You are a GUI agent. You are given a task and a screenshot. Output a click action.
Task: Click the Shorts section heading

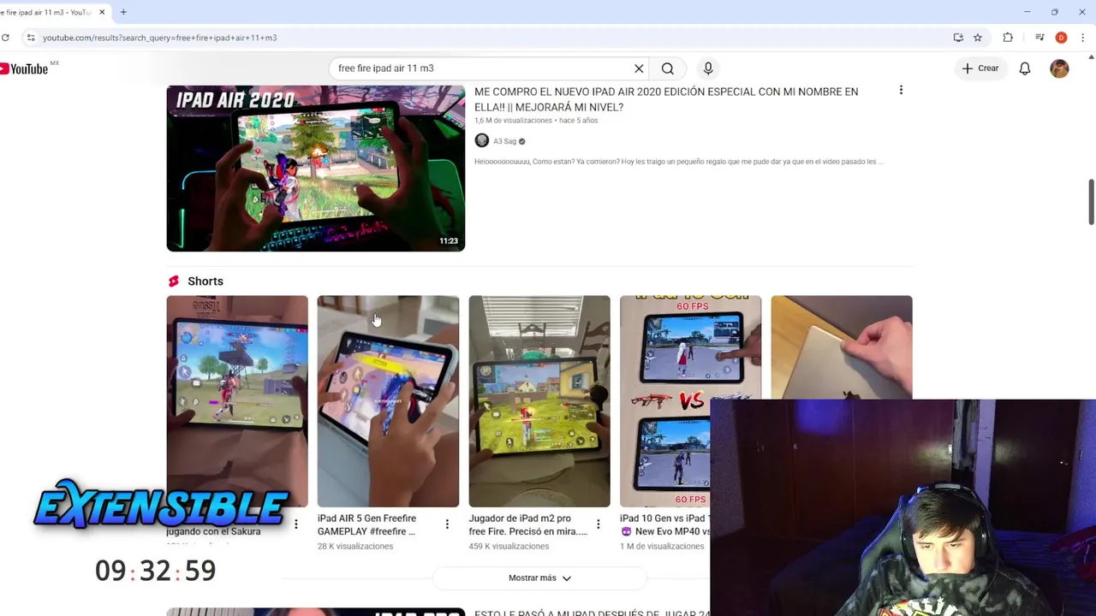click(x=205, y=281)
